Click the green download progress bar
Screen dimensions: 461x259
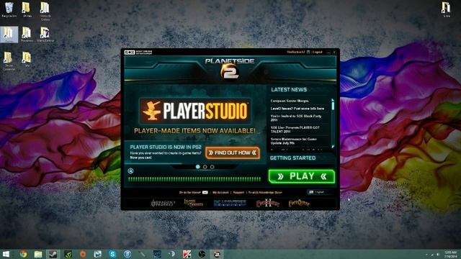click(x=194, y=179)
